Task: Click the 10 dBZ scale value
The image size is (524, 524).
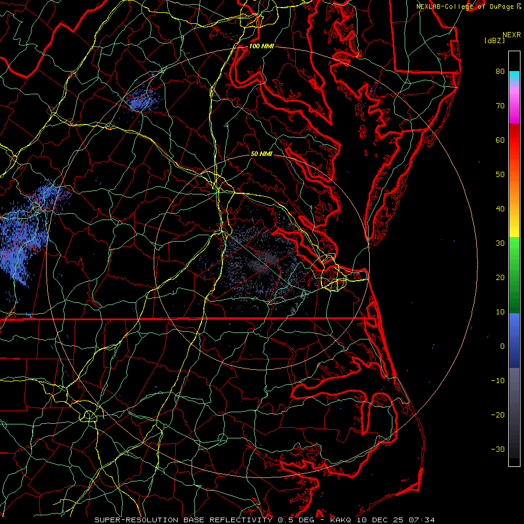Action: pyautogui.click(x=500, y=312)
